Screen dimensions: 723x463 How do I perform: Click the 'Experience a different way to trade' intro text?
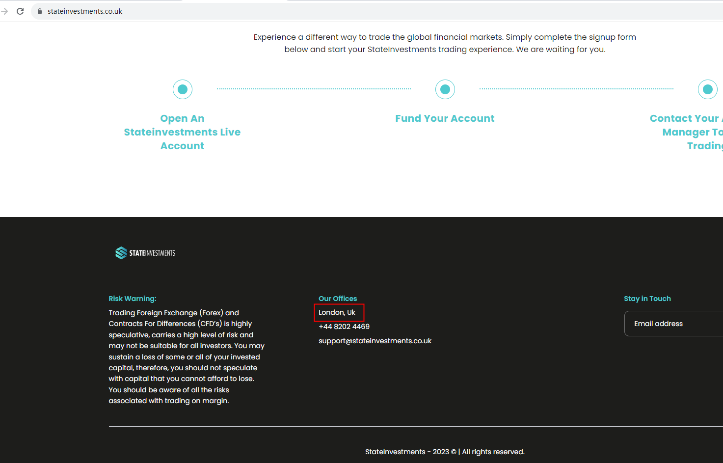pos(445,43)
